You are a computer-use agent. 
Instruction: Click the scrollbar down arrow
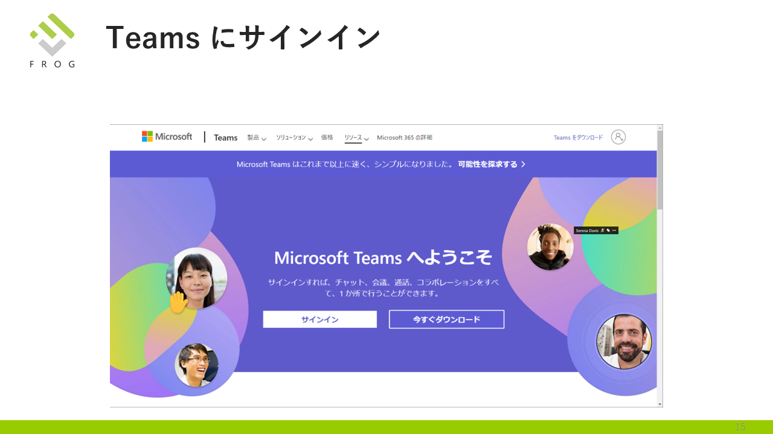click(x=659, y=403)
